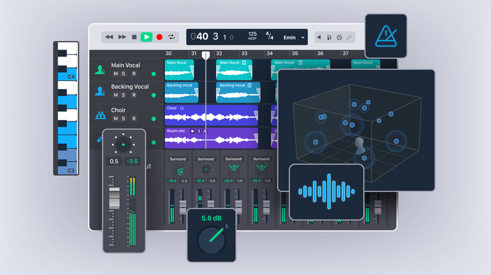Viewport: 491px width, 275px height.
Task: Solo the Backing Vocal track
Action: tap(124, 95)
